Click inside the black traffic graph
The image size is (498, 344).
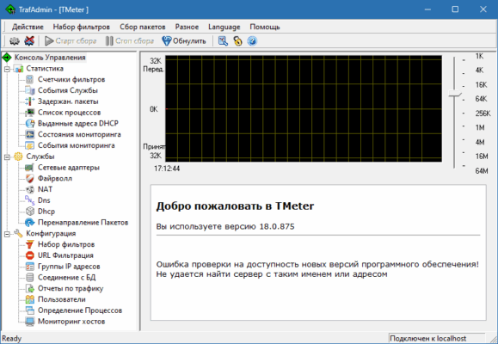tap(304, 108)
